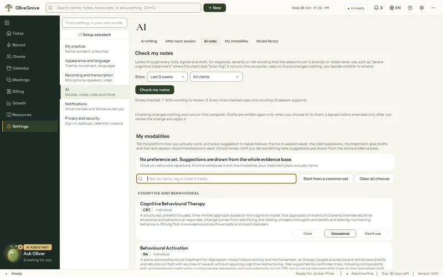
Task: Open the top-bar settings gear
Action: [421, 8]
